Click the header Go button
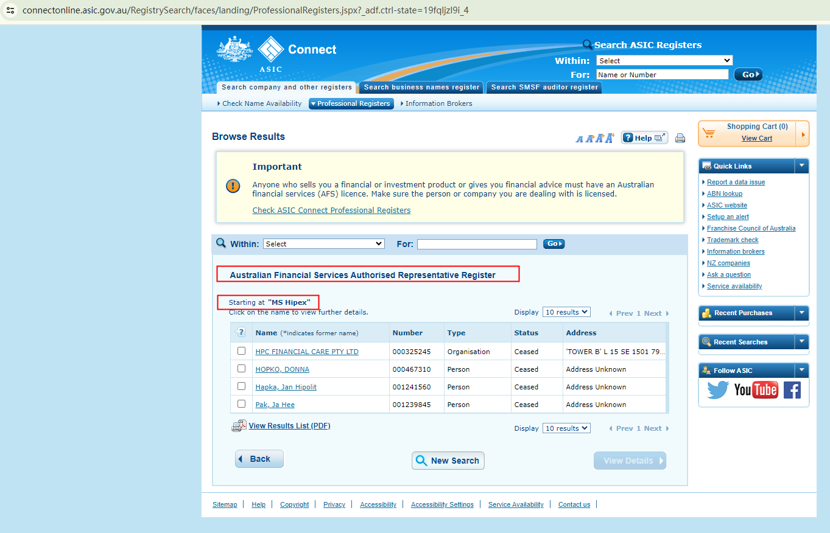The width and height of the screenshot is (830, 533). coord(748,75)
